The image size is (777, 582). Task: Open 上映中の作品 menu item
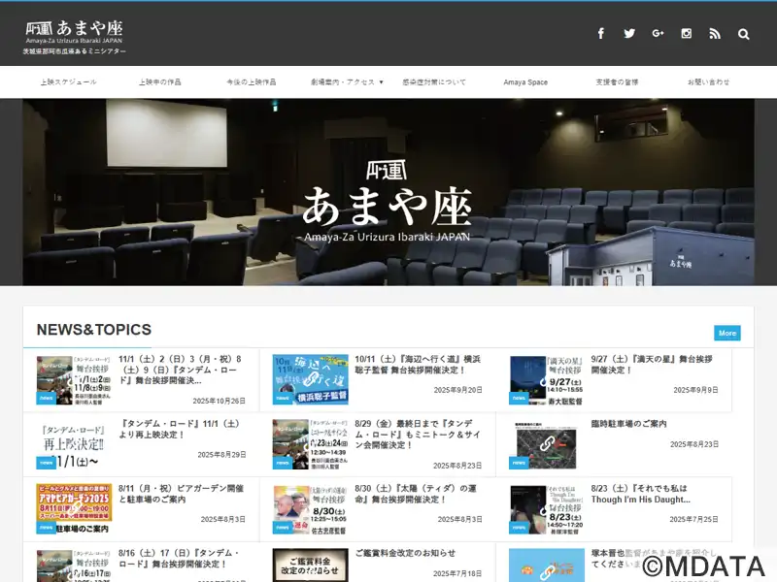coord(159,82)
